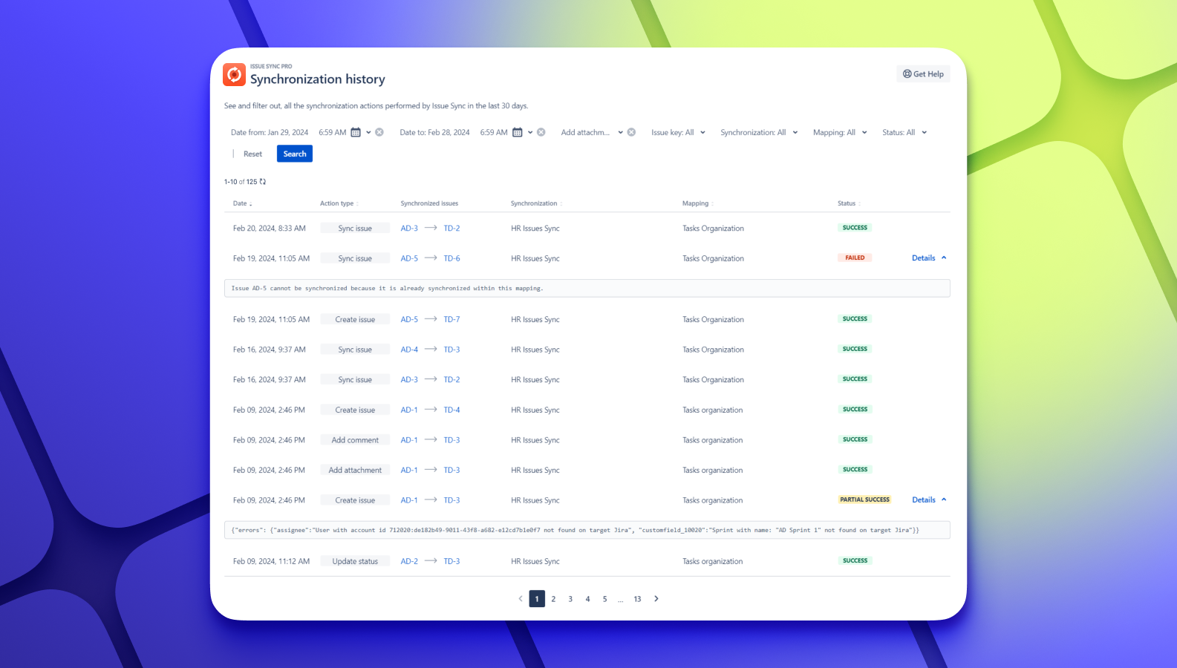Open AD-3 link in Feb 20 row
This screenshot has height=668, width=1177.
click(409, 229)
